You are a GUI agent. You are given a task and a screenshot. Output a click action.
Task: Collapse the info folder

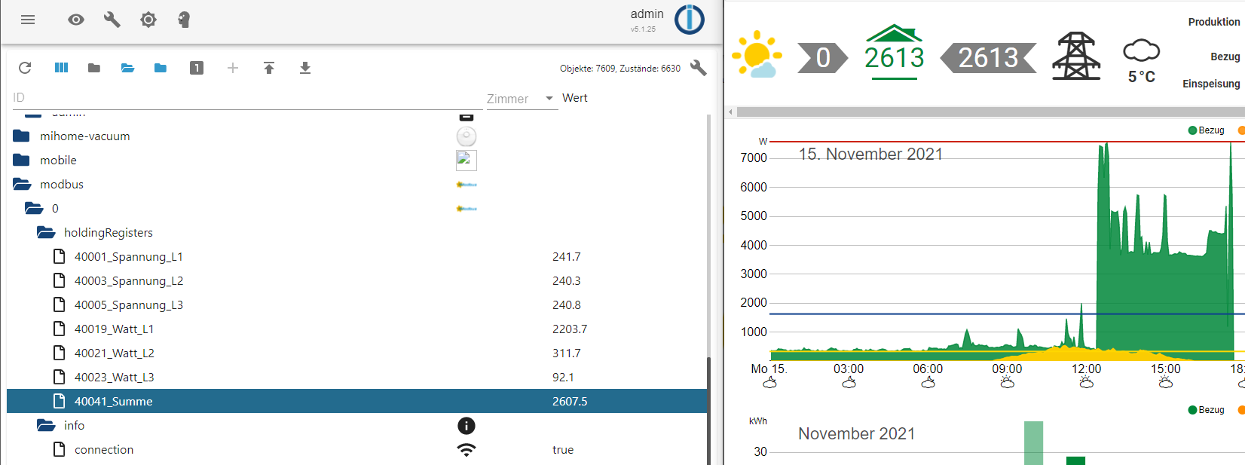pyautogui.click(x=46, y=425)
